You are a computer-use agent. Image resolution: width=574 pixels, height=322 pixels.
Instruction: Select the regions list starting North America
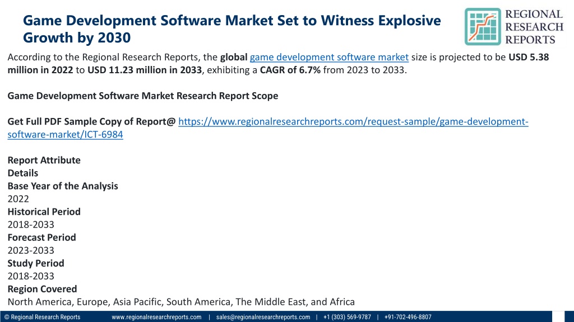click(181, 302)
